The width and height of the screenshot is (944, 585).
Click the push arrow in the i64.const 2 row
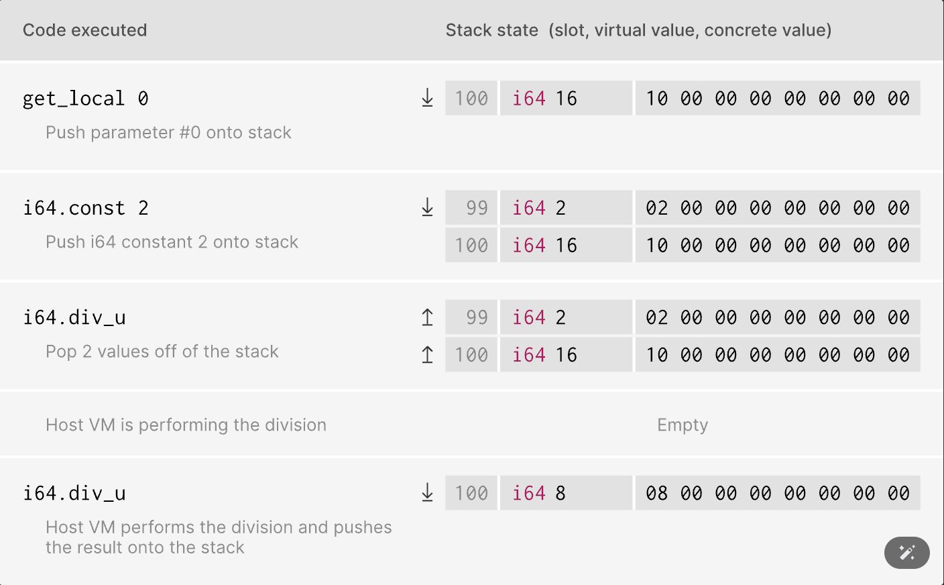click(x=427, y=207)
